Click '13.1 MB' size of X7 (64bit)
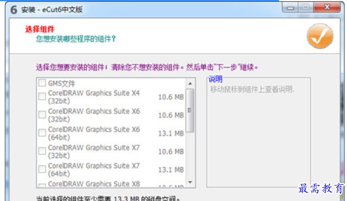This screenshot has height=201, width=347. click(171, 169)
